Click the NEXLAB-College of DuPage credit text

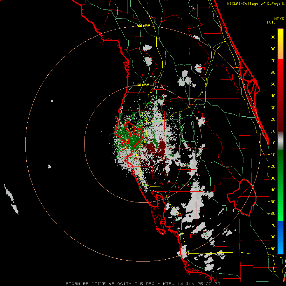pyautogui.click(x=255, y=3)
